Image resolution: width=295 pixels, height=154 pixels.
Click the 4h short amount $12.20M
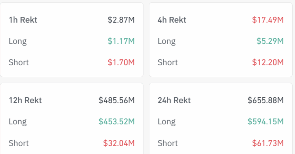(268, 62)
